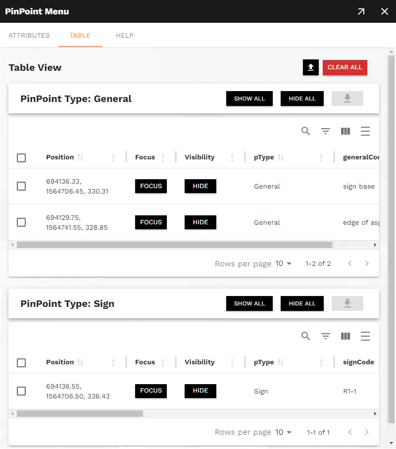Change row density in General table
Viewport: 396px width, 449px height.
click(x=365, y=131)
